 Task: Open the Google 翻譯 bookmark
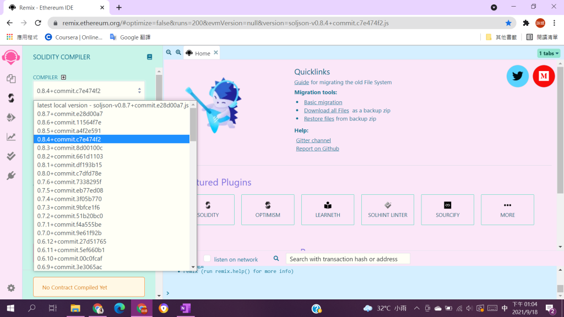pos(130,37)
